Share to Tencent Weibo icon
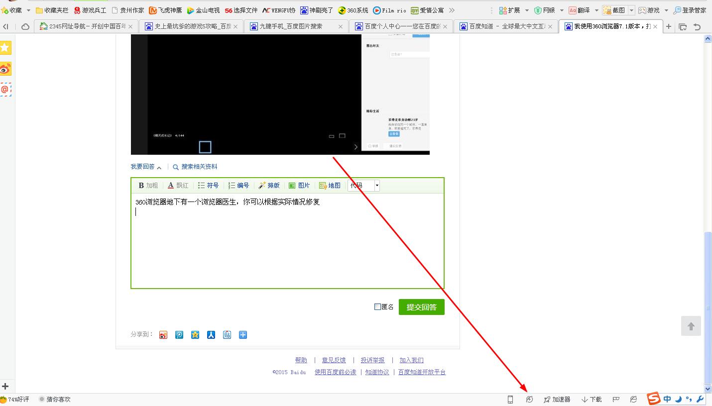This screenshot has height=406, width=712. pyautogui.click(x=179, y=335)
